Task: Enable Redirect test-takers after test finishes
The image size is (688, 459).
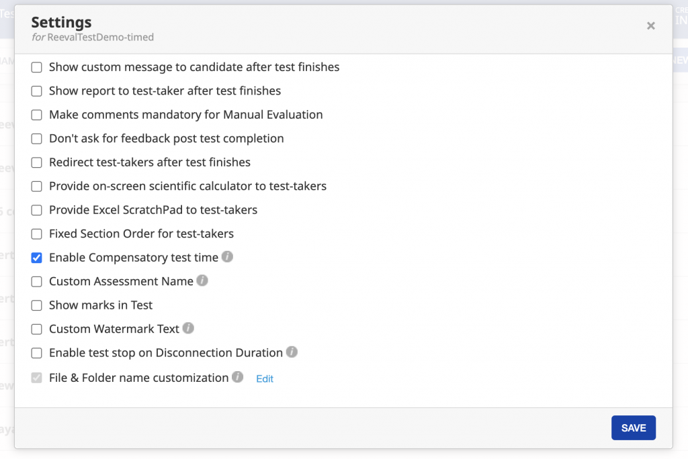Action: (37, 162)
